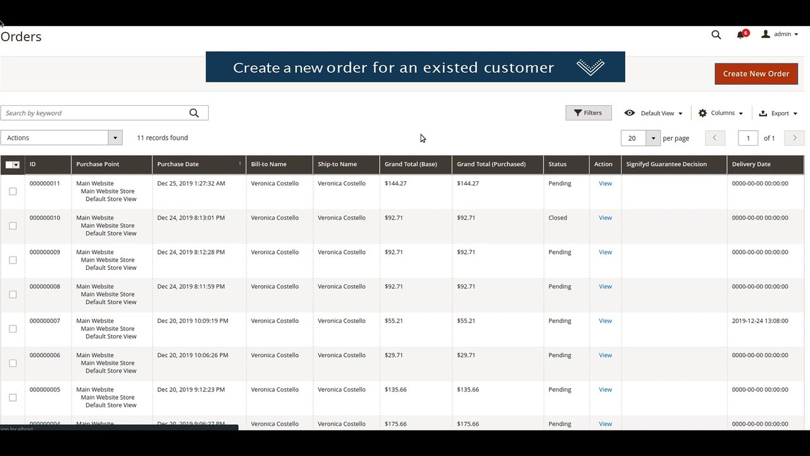The width and height of the screenshot is (810, 456).
Task: Open View link for order 000000010
Action: pyautogui.click(x=605, y=218)
